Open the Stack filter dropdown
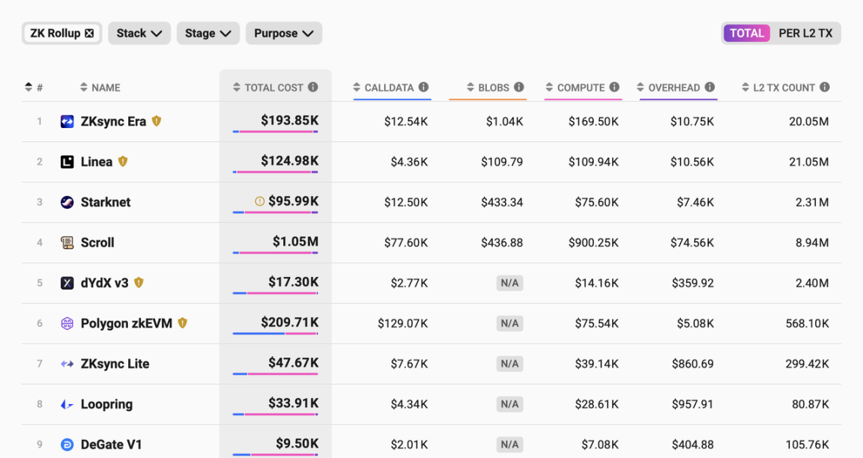The image size is (863, 458). 139,34
